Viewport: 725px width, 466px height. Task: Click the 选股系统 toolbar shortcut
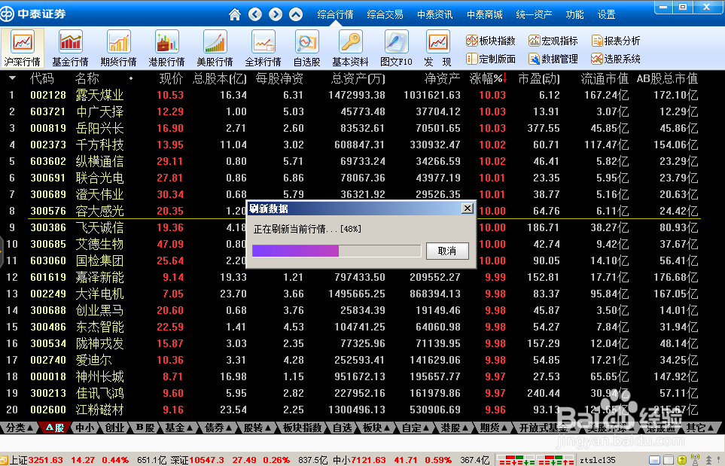(616, 59)
